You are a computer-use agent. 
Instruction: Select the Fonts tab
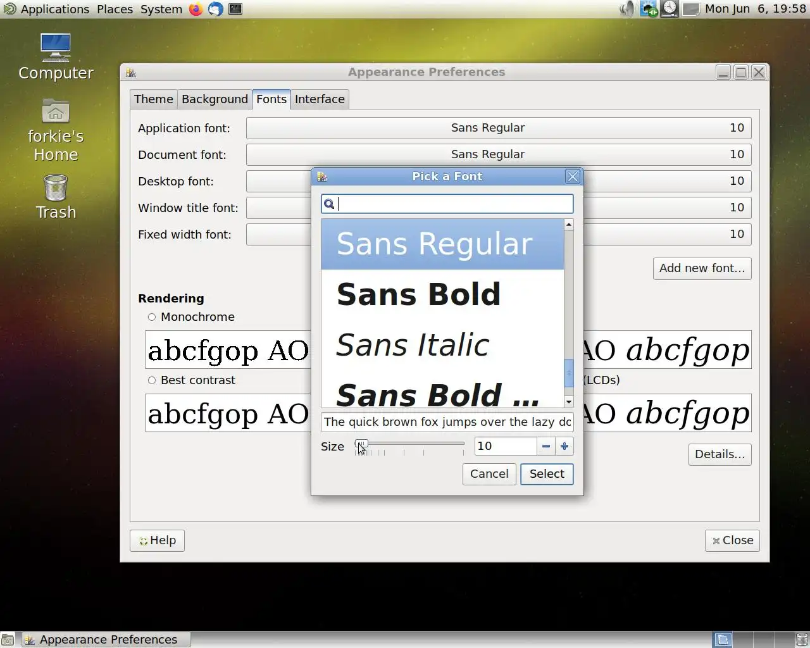271,99
